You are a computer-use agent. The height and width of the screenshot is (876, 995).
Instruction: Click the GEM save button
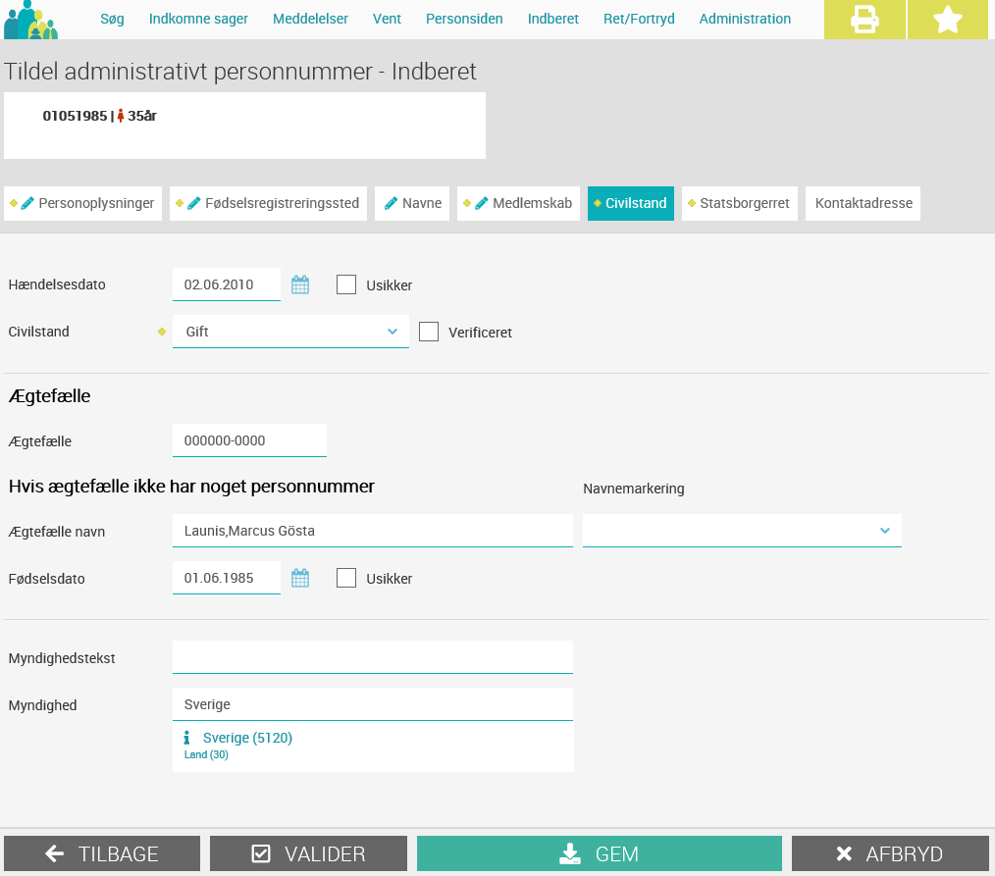[x=599, y=853]
